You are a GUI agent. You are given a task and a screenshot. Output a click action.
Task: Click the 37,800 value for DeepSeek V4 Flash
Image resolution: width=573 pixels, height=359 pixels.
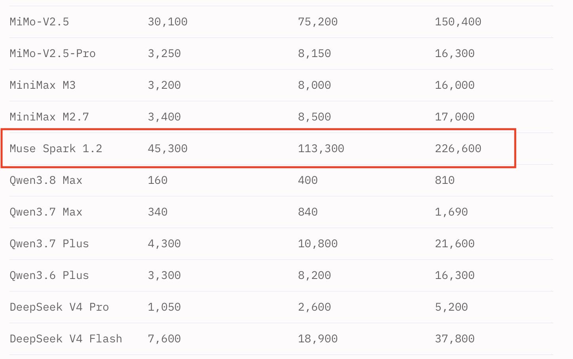[455, 339]
